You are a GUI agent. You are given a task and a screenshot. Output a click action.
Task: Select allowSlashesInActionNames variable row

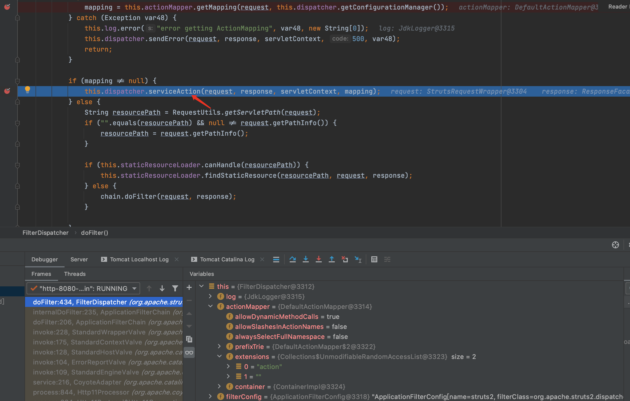pos(409,326)
